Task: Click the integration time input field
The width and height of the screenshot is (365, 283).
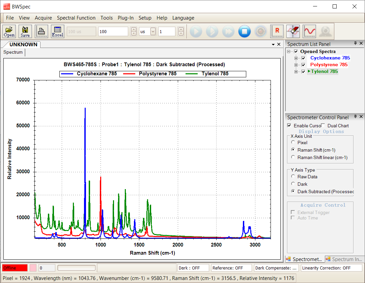Action: pos(113,31)
